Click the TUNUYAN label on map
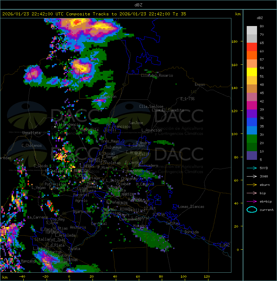Screen dimensions: 277x281 (70, 259)
